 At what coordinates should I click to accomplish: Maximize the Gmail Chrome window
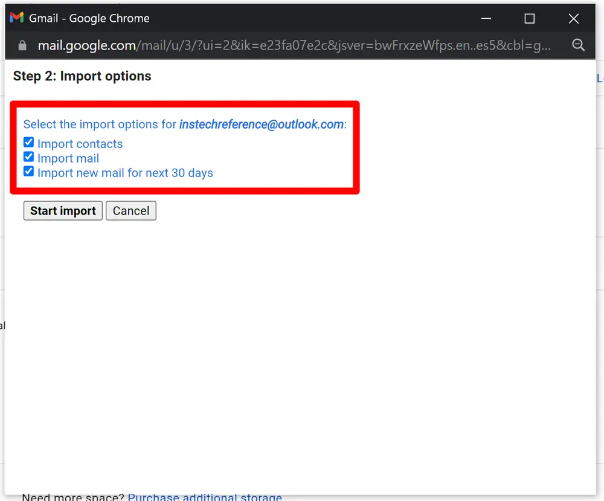tap(530, 18)
